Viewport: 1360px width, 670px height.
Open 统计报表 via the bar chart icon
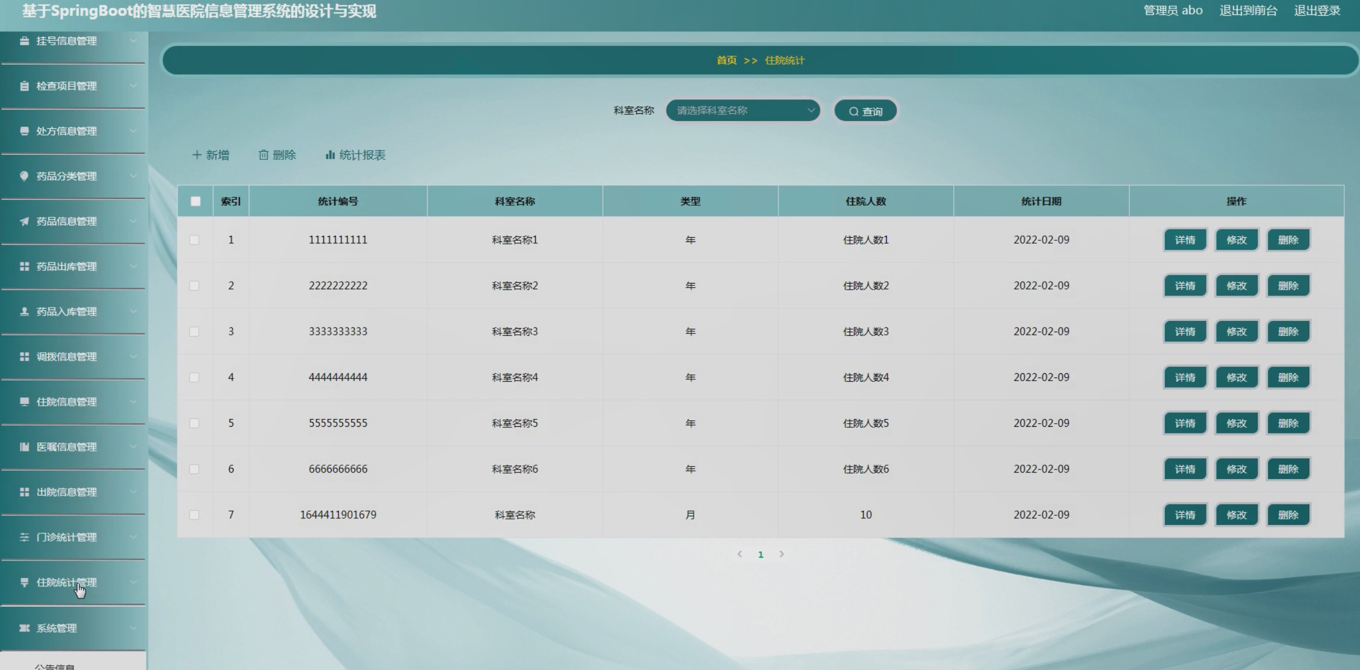[330, 155]
